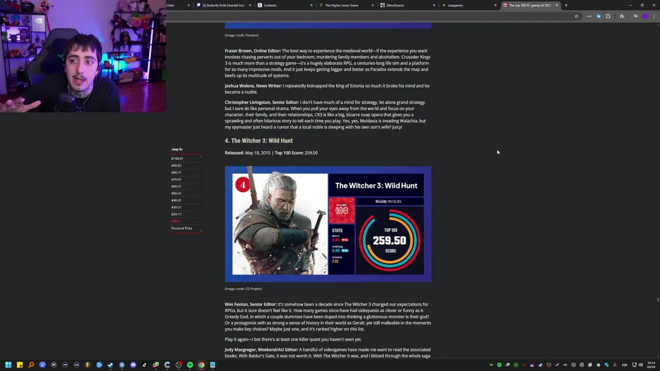Click the page vertical scrollbar thumb
Image resolution: width=660 pixels, height=371 pixels.
pos(657,299)
